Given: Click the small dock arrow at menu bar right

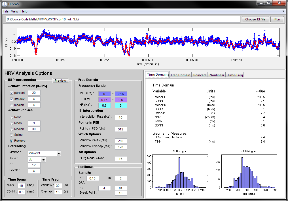Looking at the screenshot, I should click(283, 11).
